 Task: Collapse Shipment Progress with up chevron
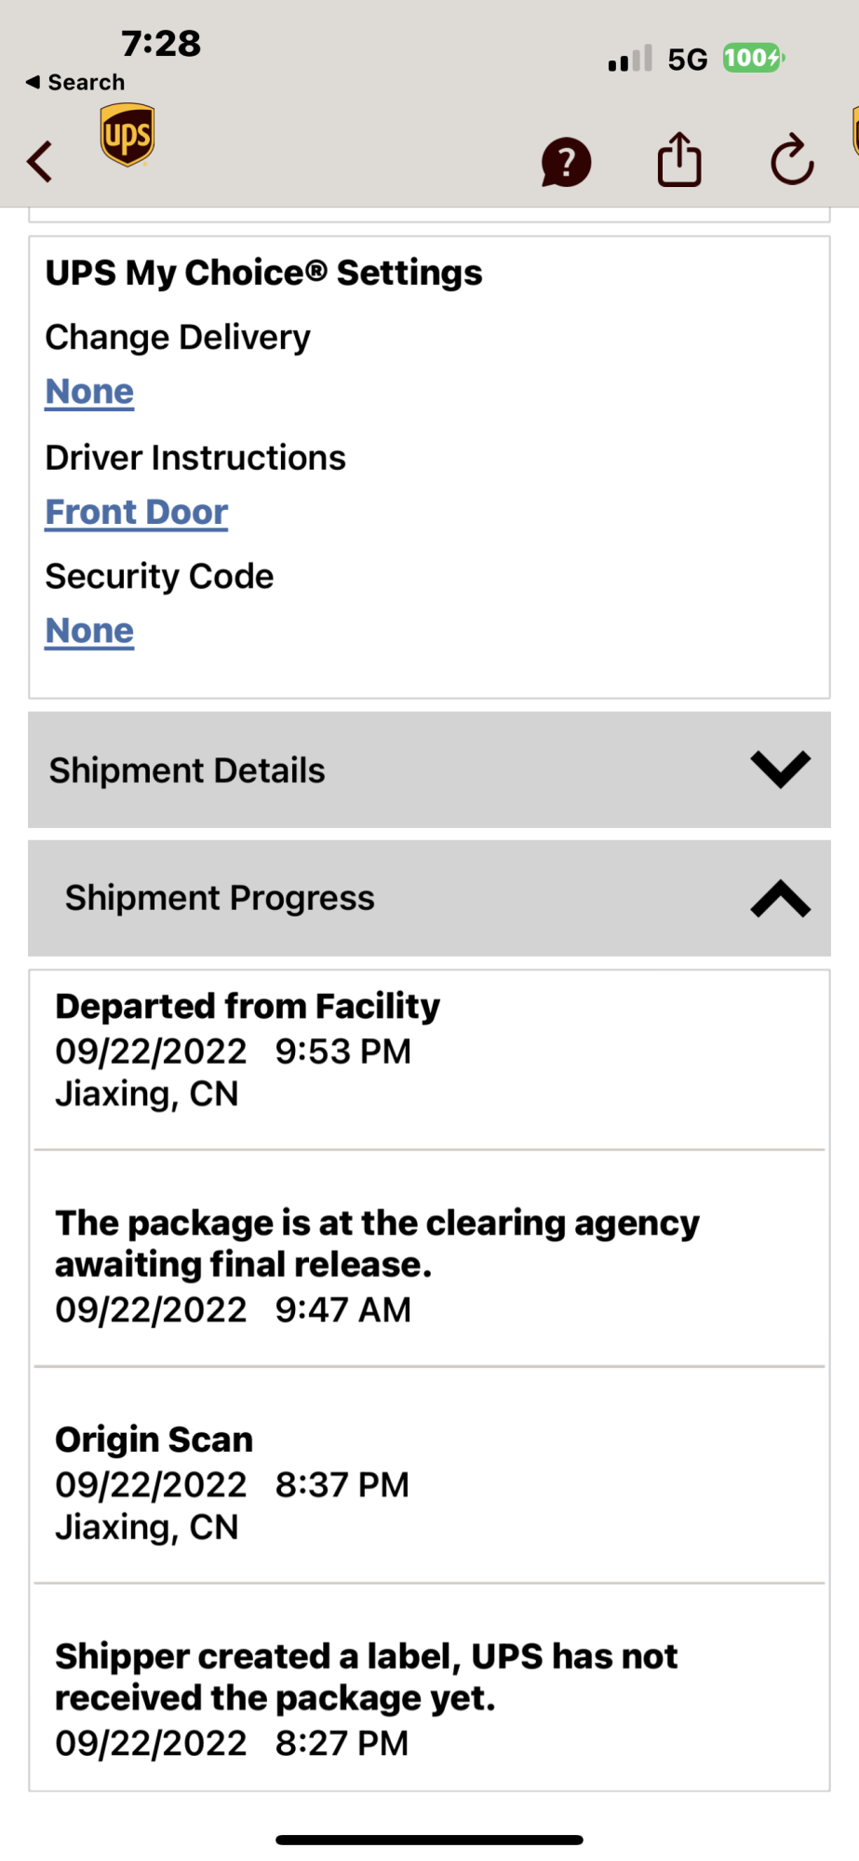pos(780,898)
